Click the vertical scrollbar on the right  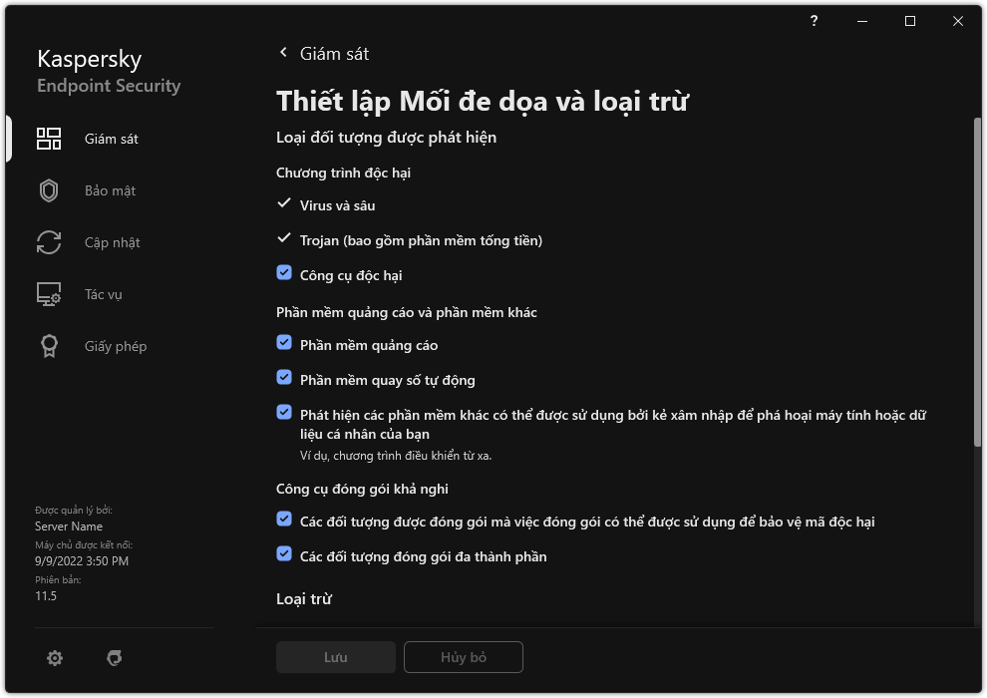click(977, 299)
